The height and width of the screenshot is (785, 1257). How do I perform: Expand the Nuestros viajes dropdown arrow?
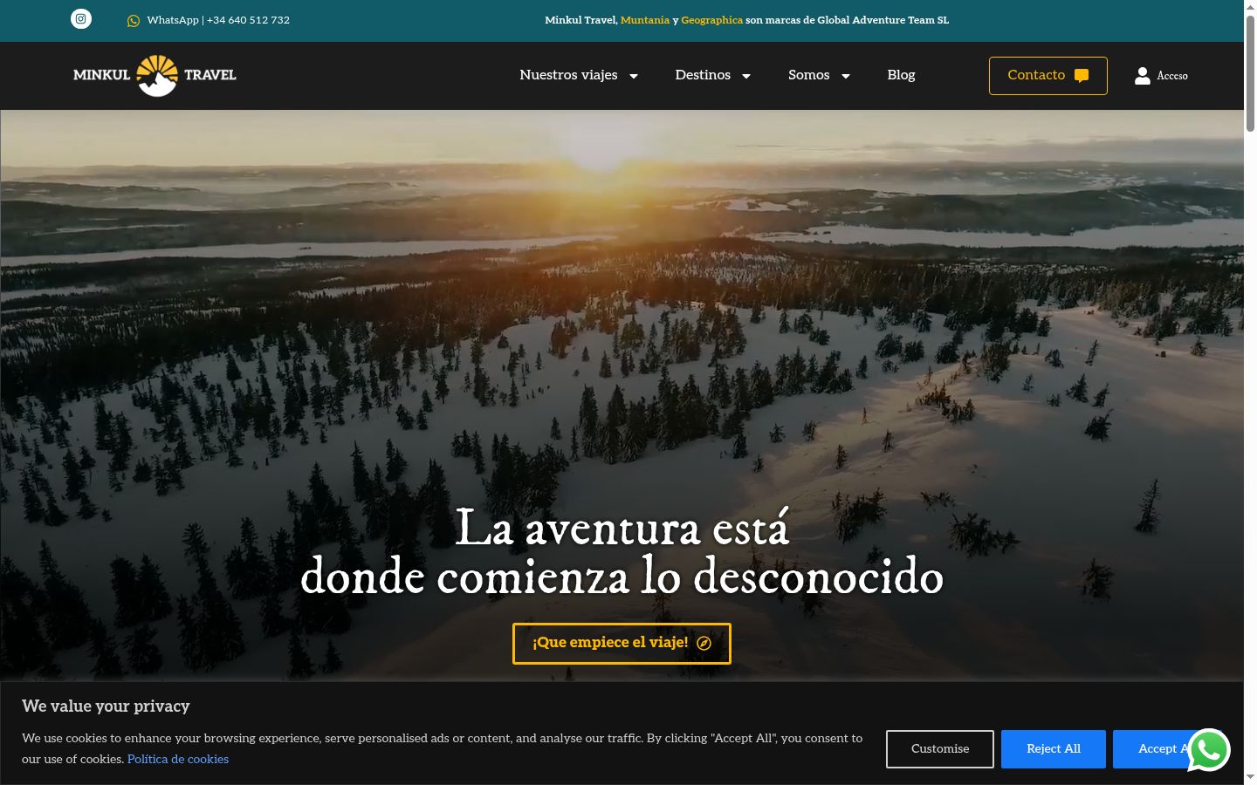pyautogui.click(x=634, y=76)
